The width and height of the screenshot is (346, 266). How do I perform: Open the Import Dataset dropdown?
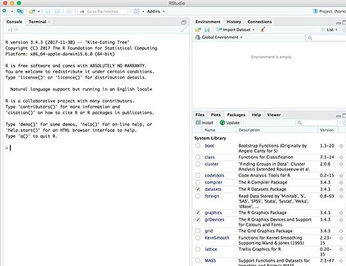(236, 29)
